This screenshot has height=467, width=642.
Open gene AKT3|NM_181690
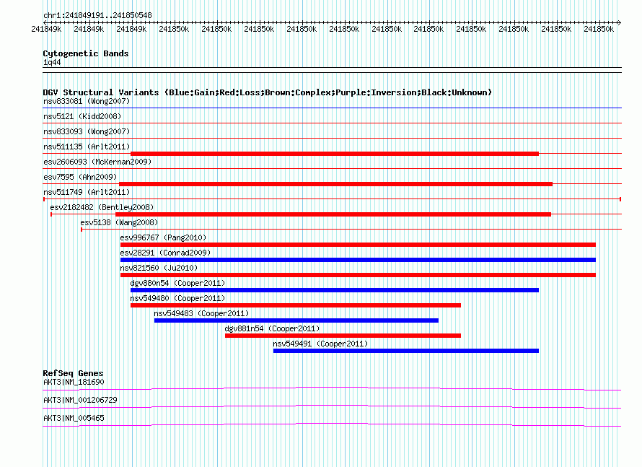[x=74, y=383]
